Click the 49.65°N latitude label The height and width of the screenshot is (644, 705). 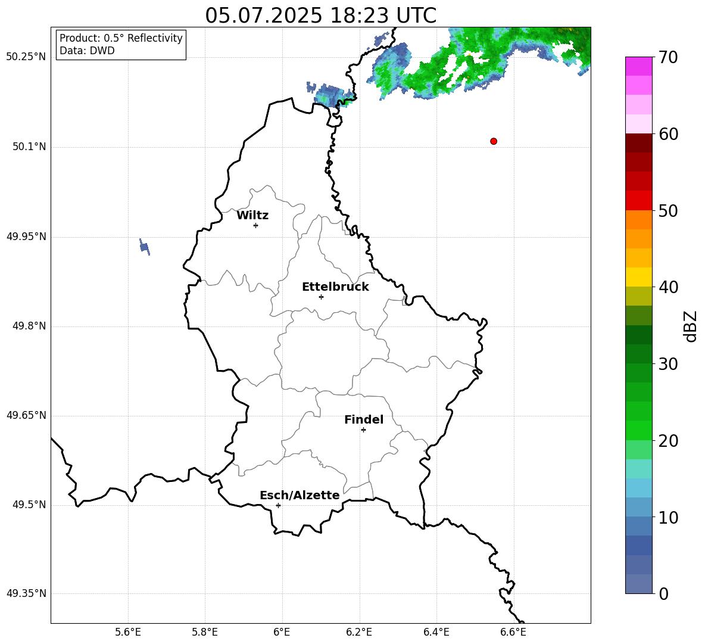tap(26, 415)
